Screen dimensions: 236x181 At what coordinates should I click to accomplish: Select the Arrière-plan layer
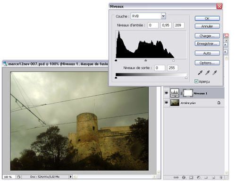click(194, 103)
